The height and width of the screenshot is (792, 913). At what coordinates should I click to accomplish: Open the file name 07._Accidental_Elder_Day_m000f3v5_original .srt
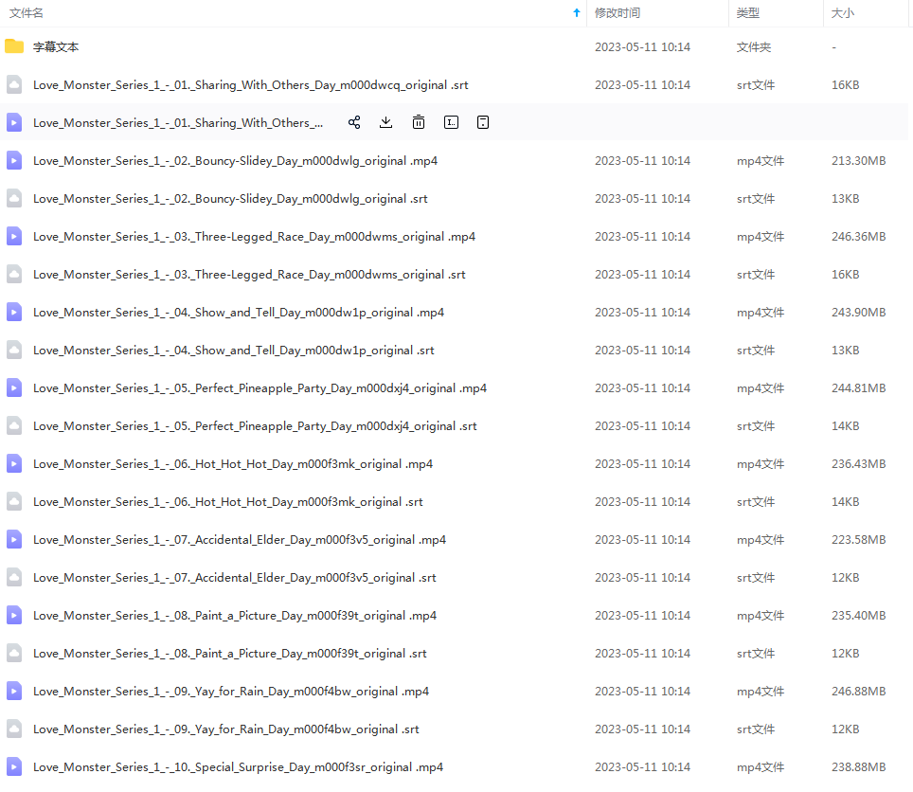coord(235,578)
